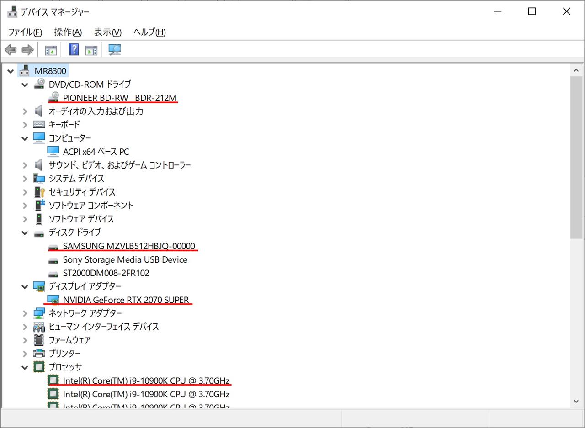The height and width of the screenshot is (428, 585).
Task: Open Help via the question mark icon
Action: 74,49
